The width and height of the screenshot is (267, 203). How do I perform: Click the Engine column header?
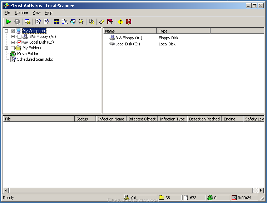(x=232, y=119)
